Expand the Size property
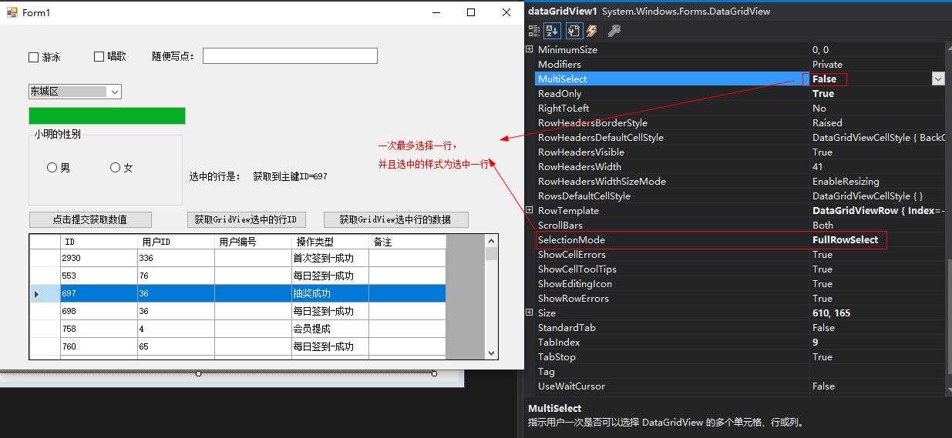This screenshot has width=952, height=438. (x=529, y=313)
